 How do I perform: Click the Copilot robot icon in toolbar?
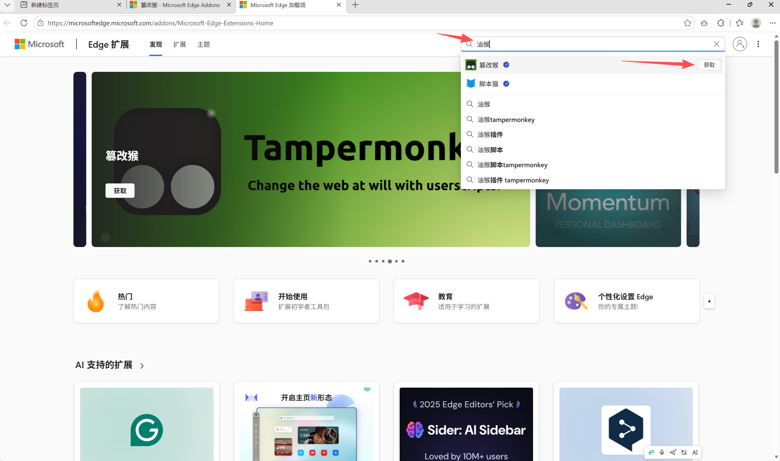(x=704, y=23)
